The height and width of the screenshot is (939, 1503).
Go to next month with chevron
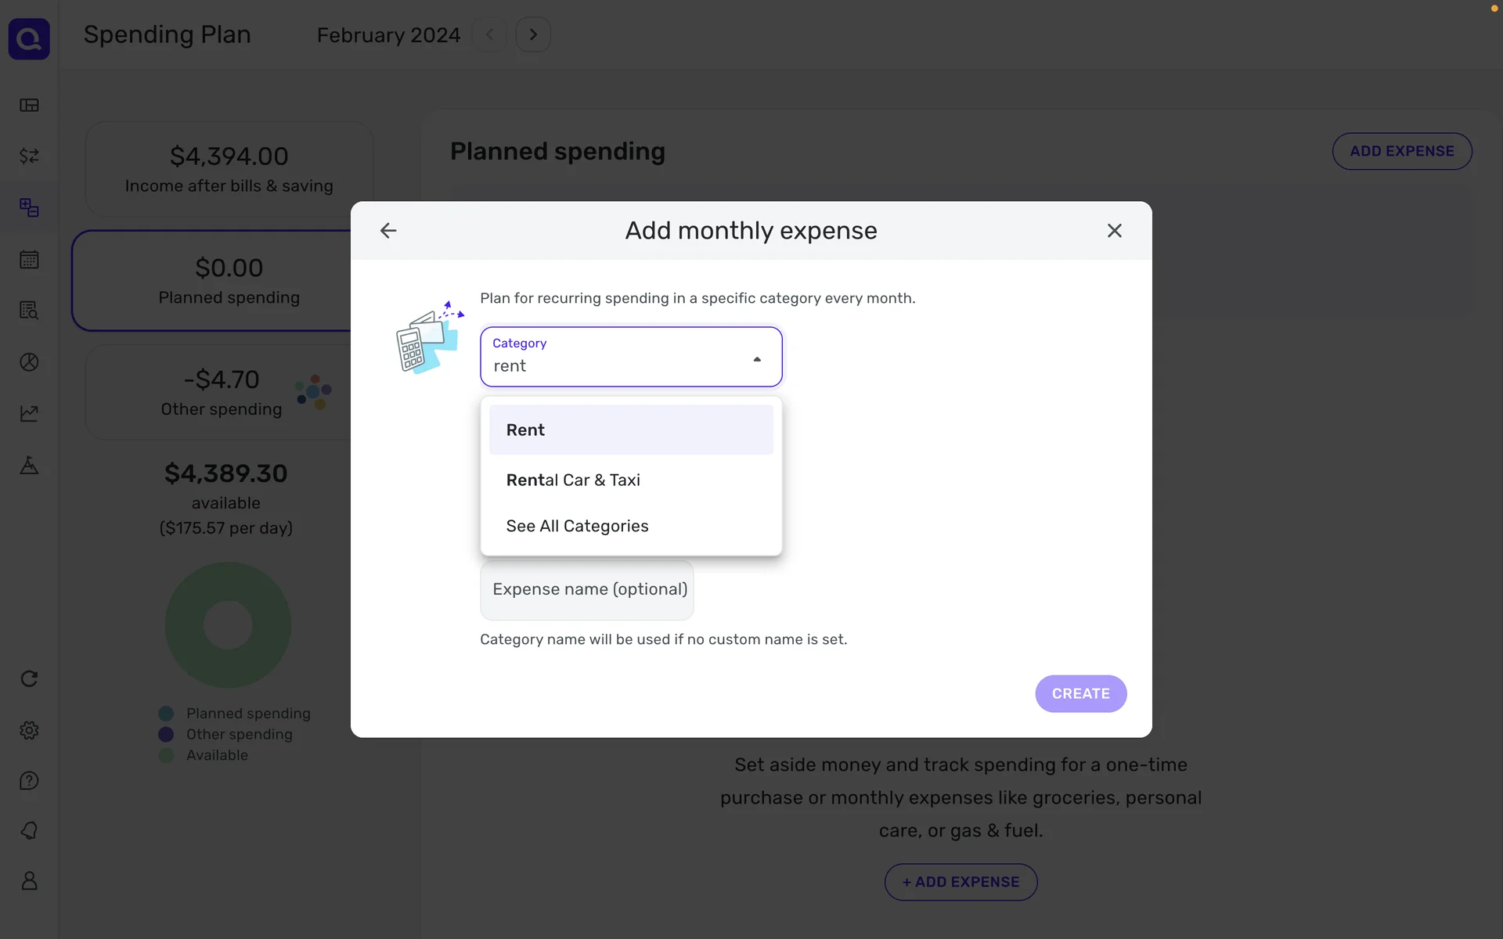coord(533,35)
